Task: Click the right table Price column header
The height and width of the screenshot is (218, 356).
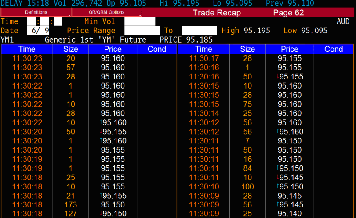Action: (290, 49)
